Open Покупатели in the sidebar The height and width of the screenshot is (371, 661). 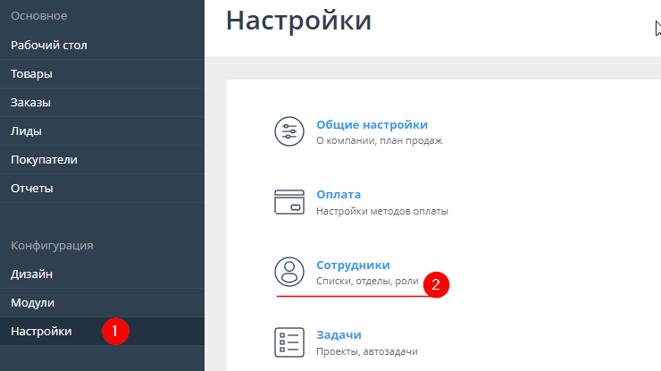pyautogui.click(x=44, y=159)
